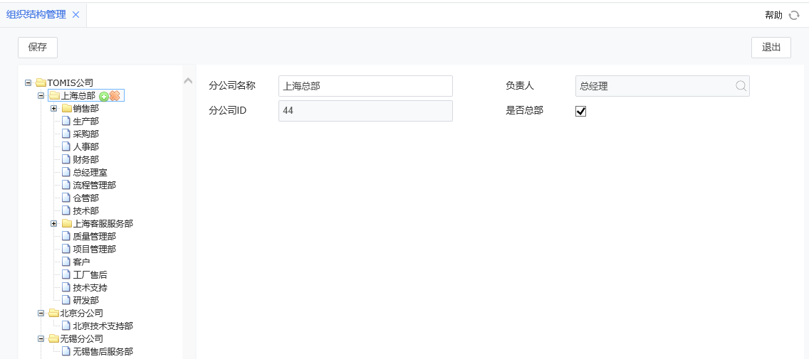Collapse the 无锡分公司 branch
The width and height of the screenshot is (809, 359).
click(41, 338)
